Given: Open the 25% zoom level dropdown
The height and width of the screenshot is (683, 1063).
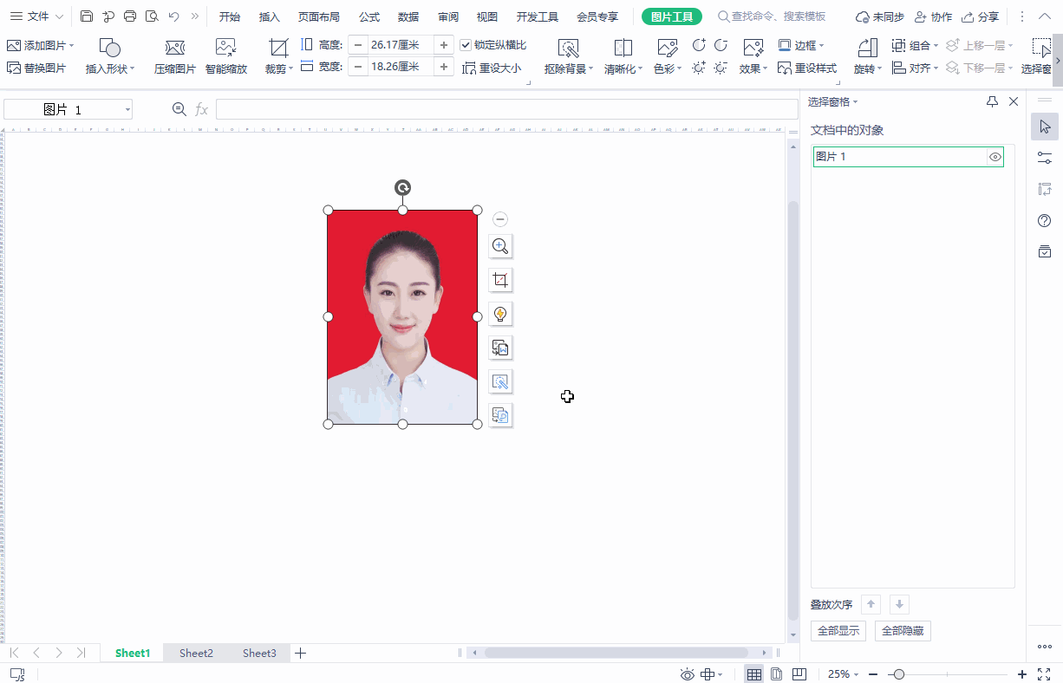Looking at the screenshot, I should 844,674.
